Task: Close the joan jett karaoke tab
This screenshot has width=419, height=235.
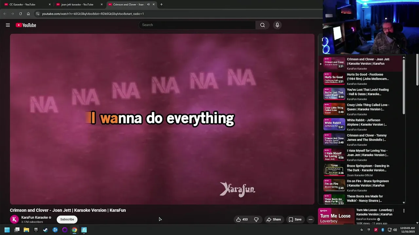Action: [101, 5]
